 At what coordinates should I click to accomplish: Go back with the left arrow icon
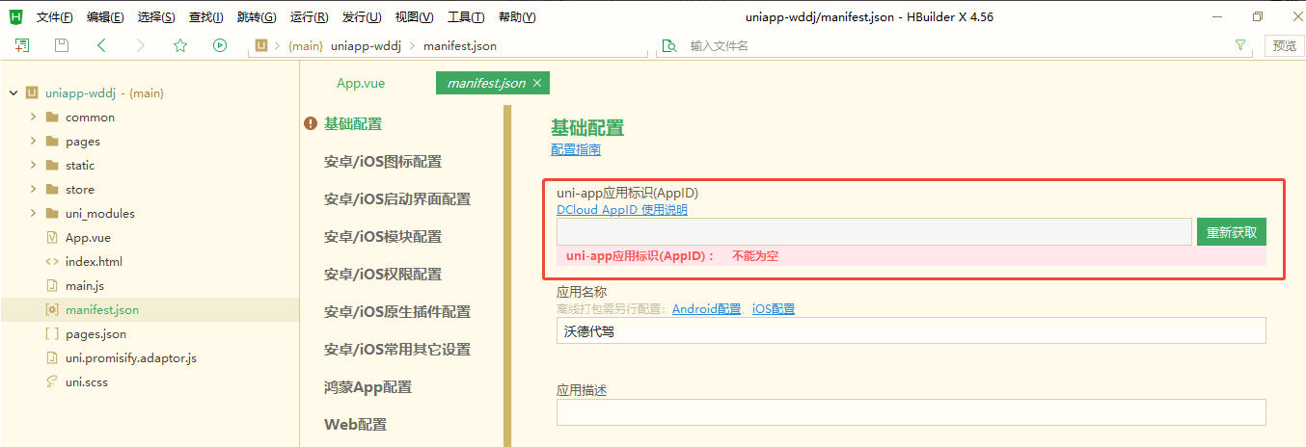pos(101,45)
